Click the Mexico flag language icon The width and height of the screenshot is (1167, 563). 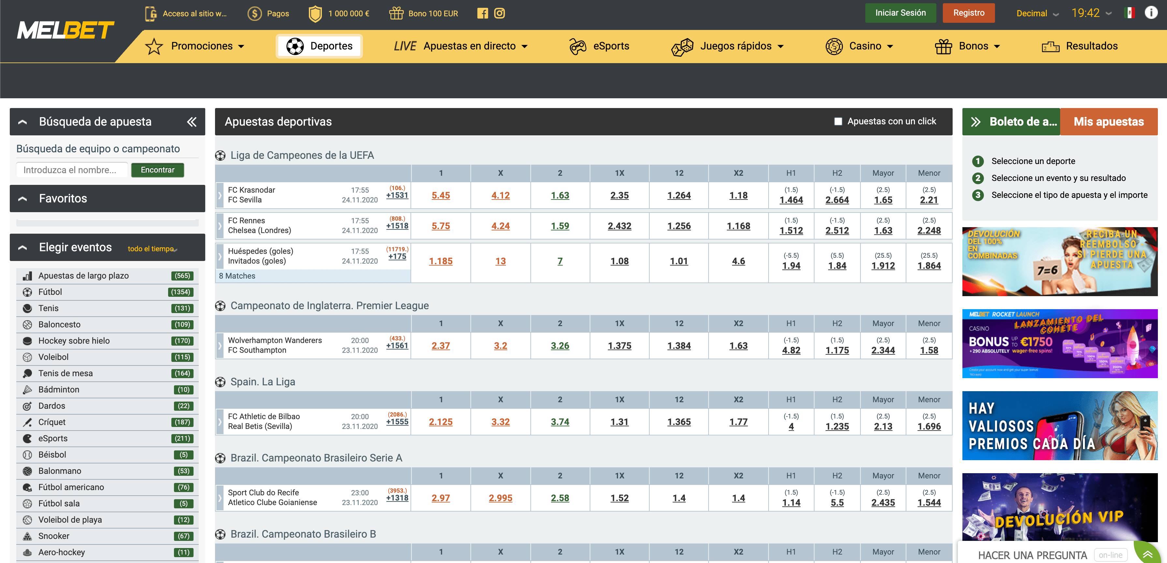pos(1130,13)
